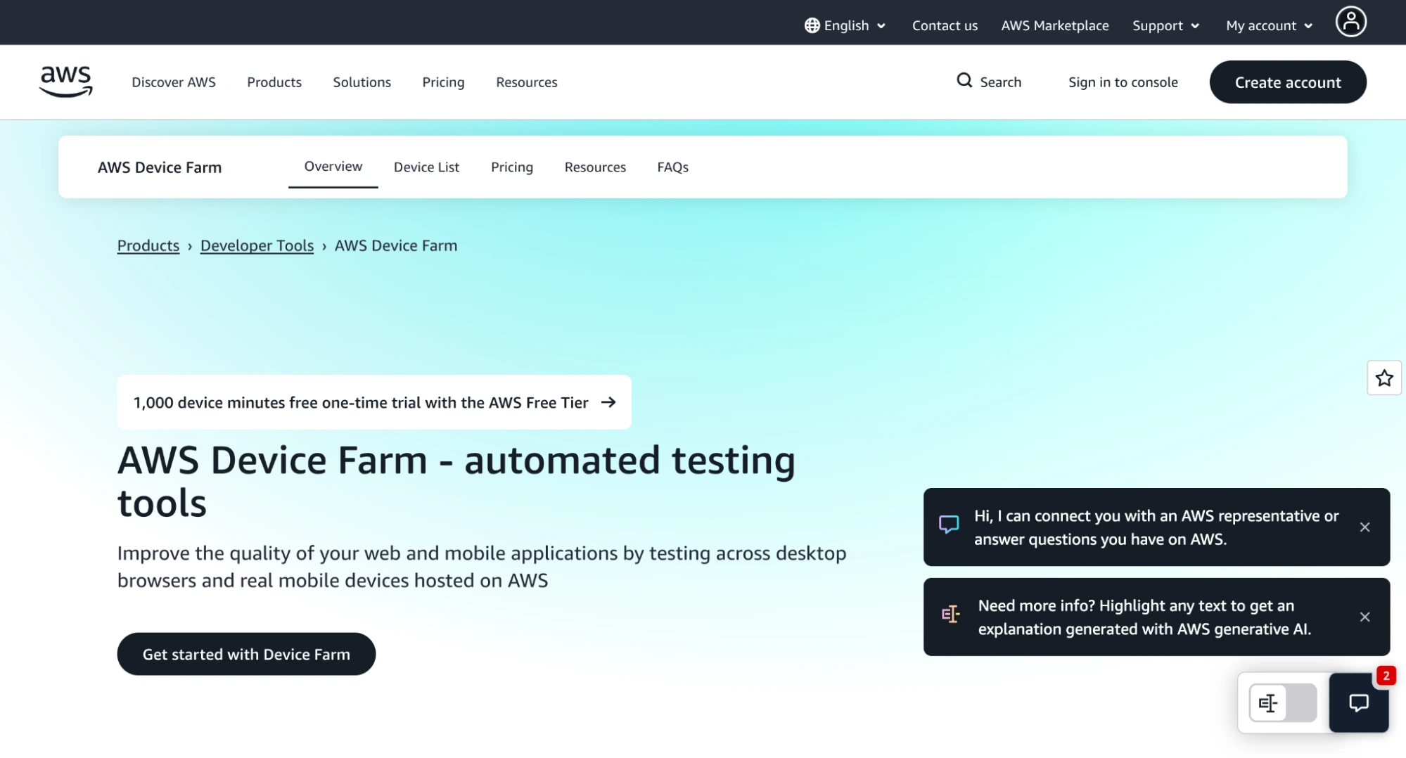Click Contact us link

pos(945,25)
